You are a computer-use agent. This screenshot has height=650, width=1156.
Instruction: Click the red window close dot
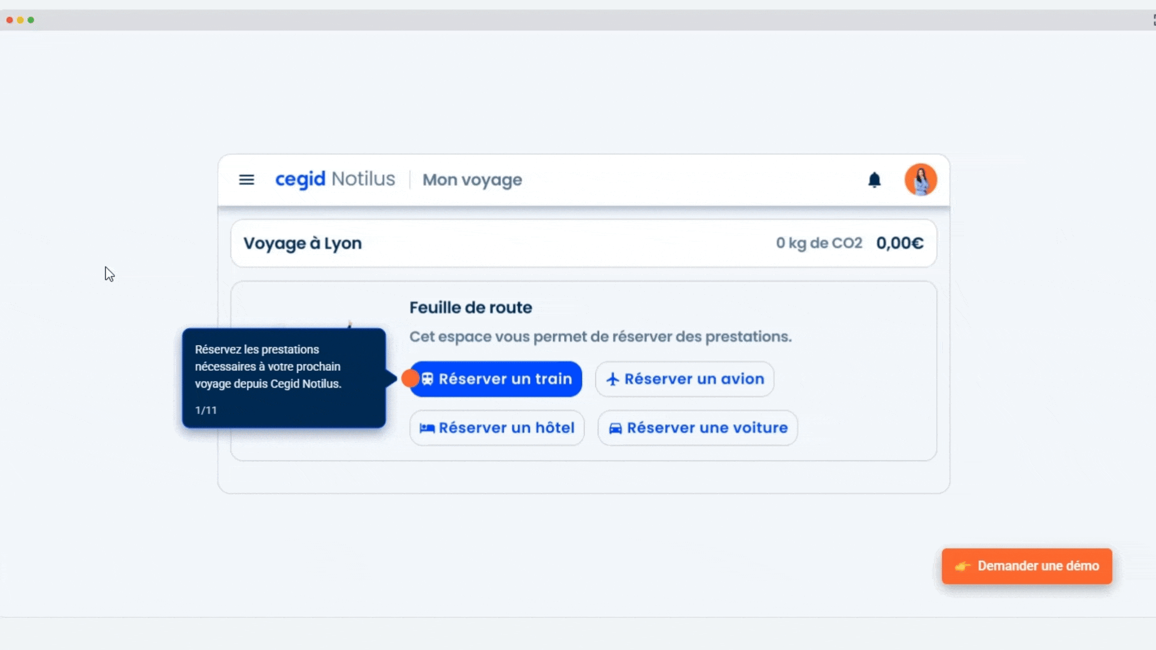[10, 20]
